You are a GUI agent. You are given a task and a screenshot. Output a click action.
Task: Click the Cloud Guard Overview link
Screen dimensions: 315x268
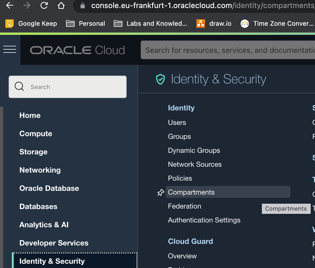pos(182,256)
